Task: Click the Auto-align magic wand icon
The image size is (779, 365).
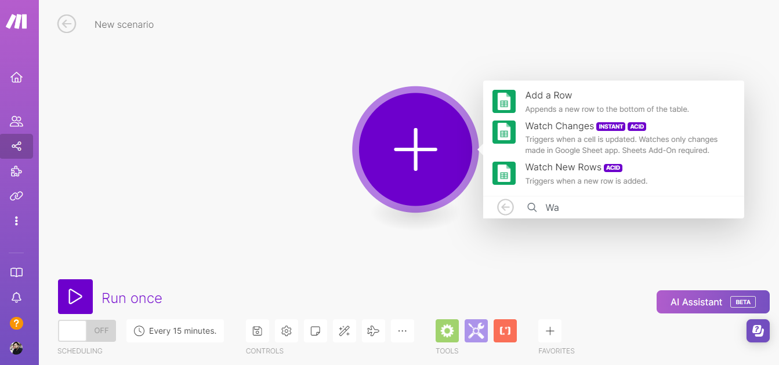Action: coord(344,331)
